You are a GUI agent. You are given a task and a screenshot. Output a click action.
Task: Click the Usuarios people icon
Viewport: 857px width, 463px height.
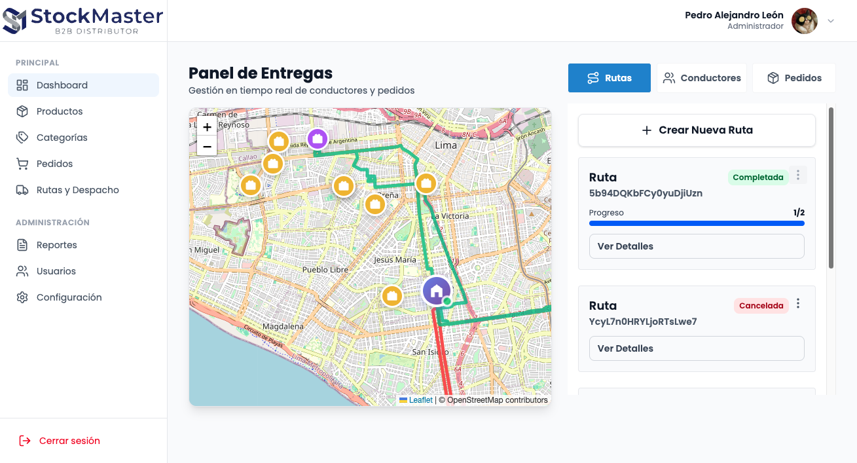tap(22, 270)
